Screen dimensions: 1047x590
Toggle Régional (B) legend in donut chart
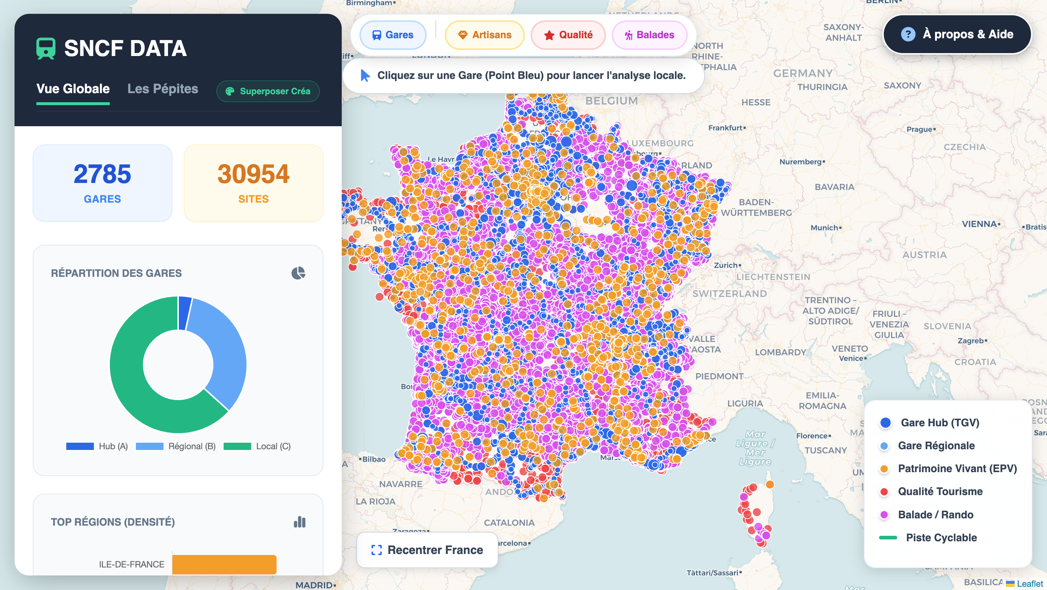coord(176,446)
